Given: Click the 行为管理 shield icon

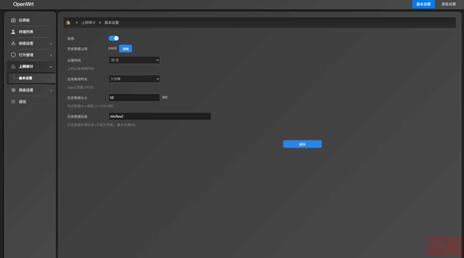Looking at the screenshot, I should [x=13, y=55].
